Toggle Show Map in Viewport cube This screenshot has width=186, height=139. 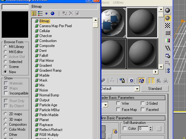141,81
